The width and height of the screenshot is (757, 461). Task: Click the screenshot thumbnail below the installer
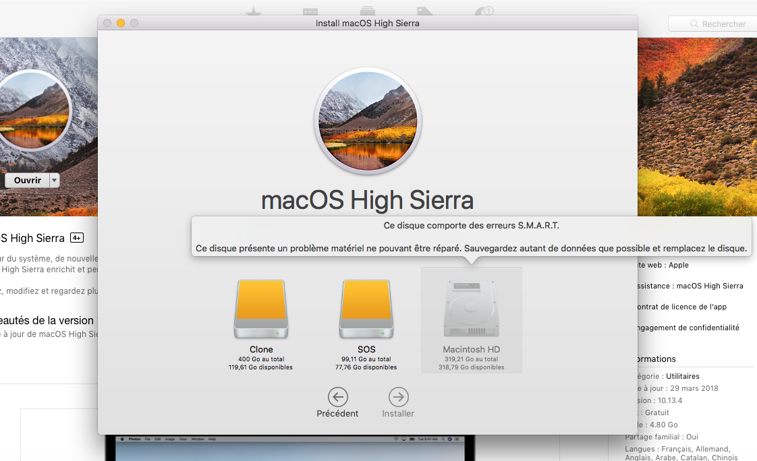pos(290,448)
